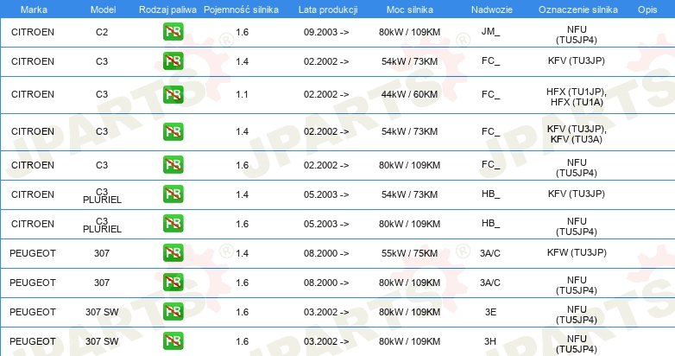Select 307 model in the Peugeot 1.4 row

(x=102, y=253)
